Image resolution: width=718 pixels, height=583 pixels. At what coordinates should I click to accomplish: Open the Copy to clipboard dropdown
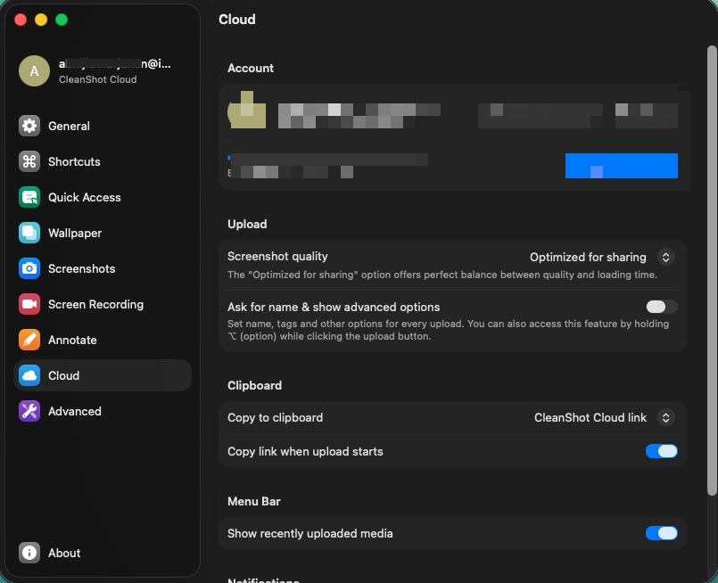(x=665, y=417)
